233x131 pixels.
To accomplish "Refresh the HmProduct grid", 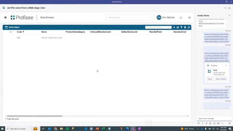I will point(189,27).
